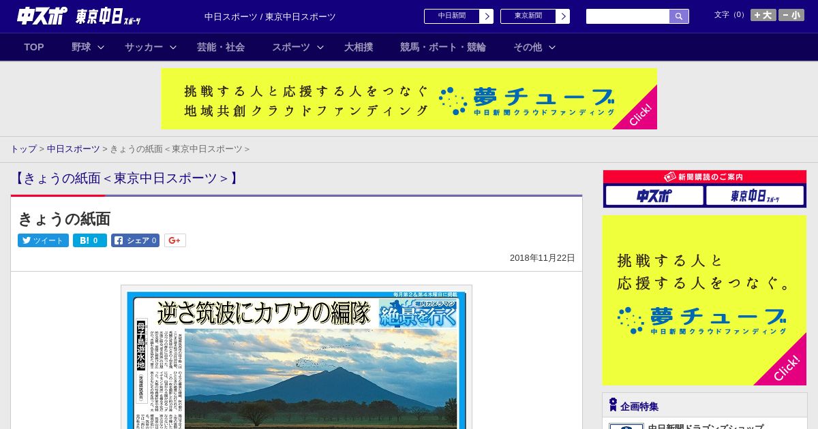Expand the サッカー menu chevron
The height and width of the screenshot is (429, 818).
(173, 47)
